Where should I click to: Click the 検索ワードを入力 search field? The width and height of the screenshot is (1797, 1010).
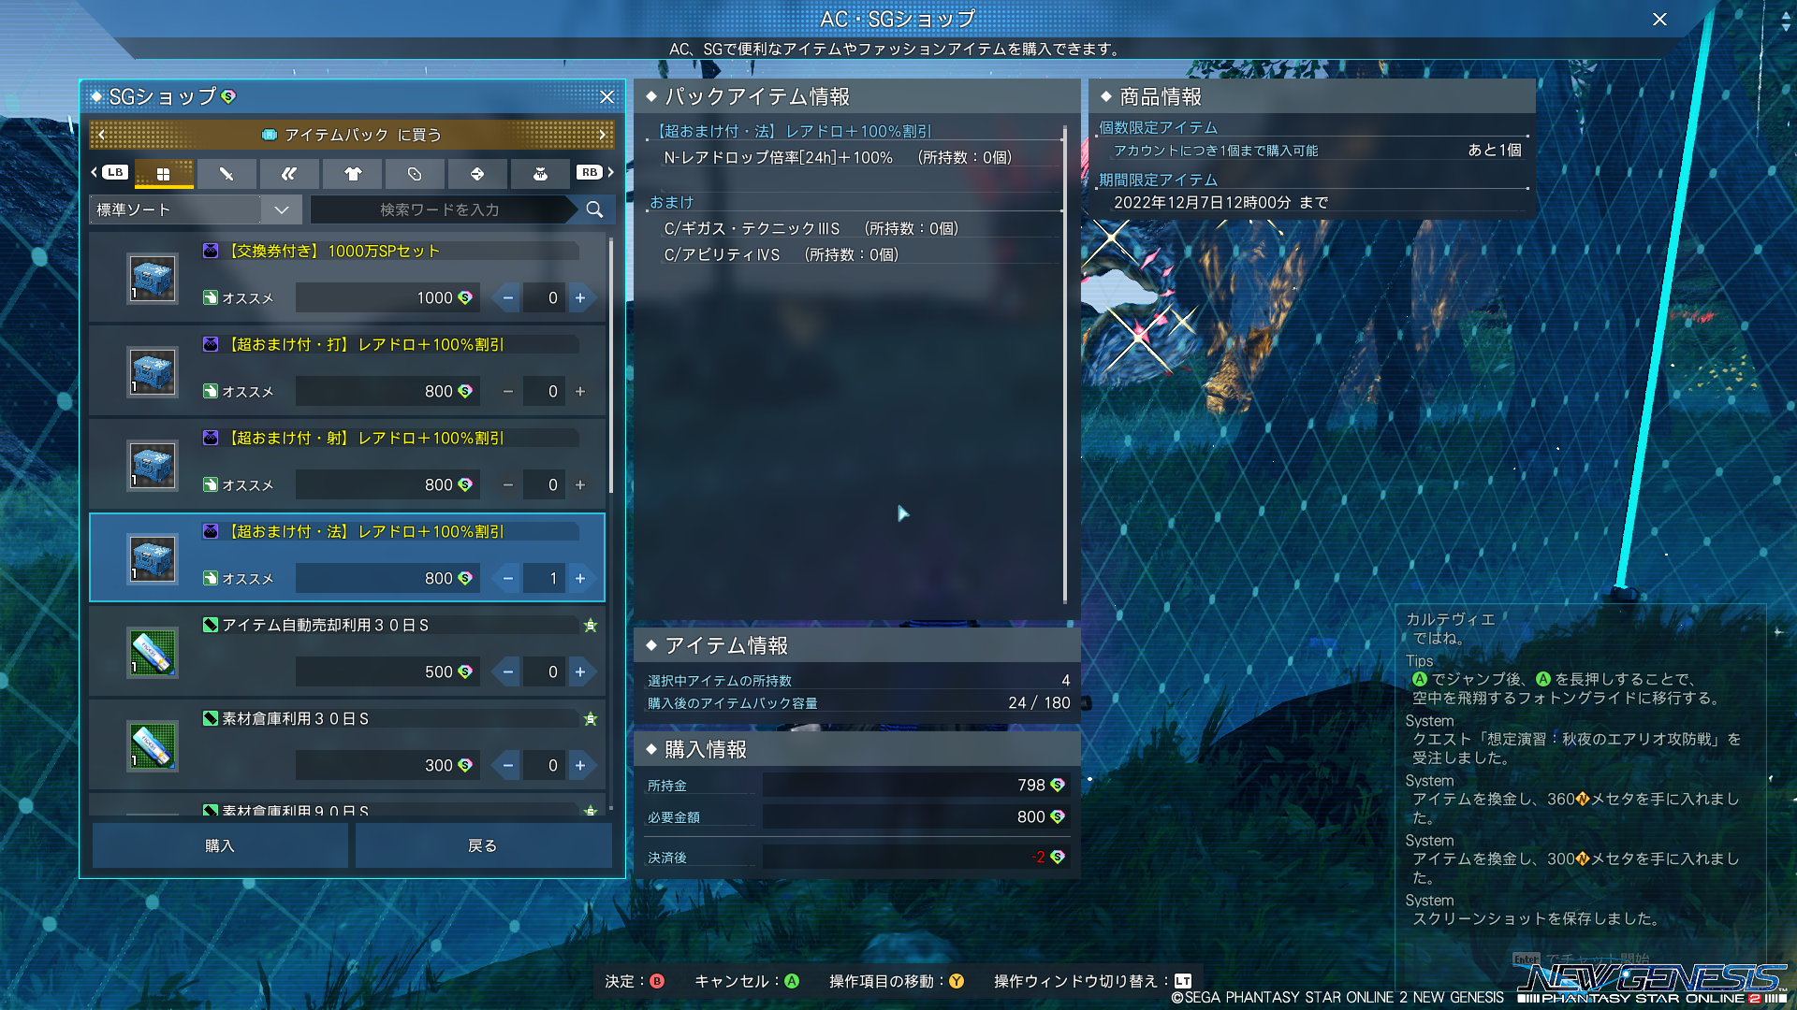(x=440, y=209)
